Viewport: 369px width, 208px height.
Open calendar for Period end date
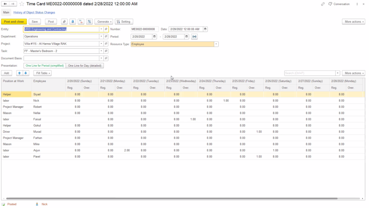coord(187,37)
